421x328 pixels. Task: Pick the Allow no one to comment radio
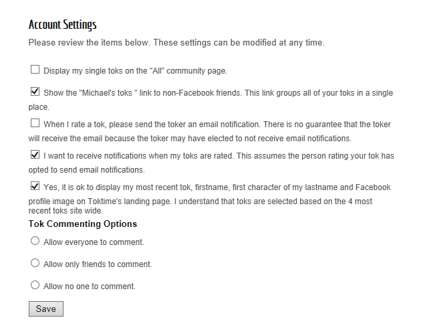click(x=35, y=284)
